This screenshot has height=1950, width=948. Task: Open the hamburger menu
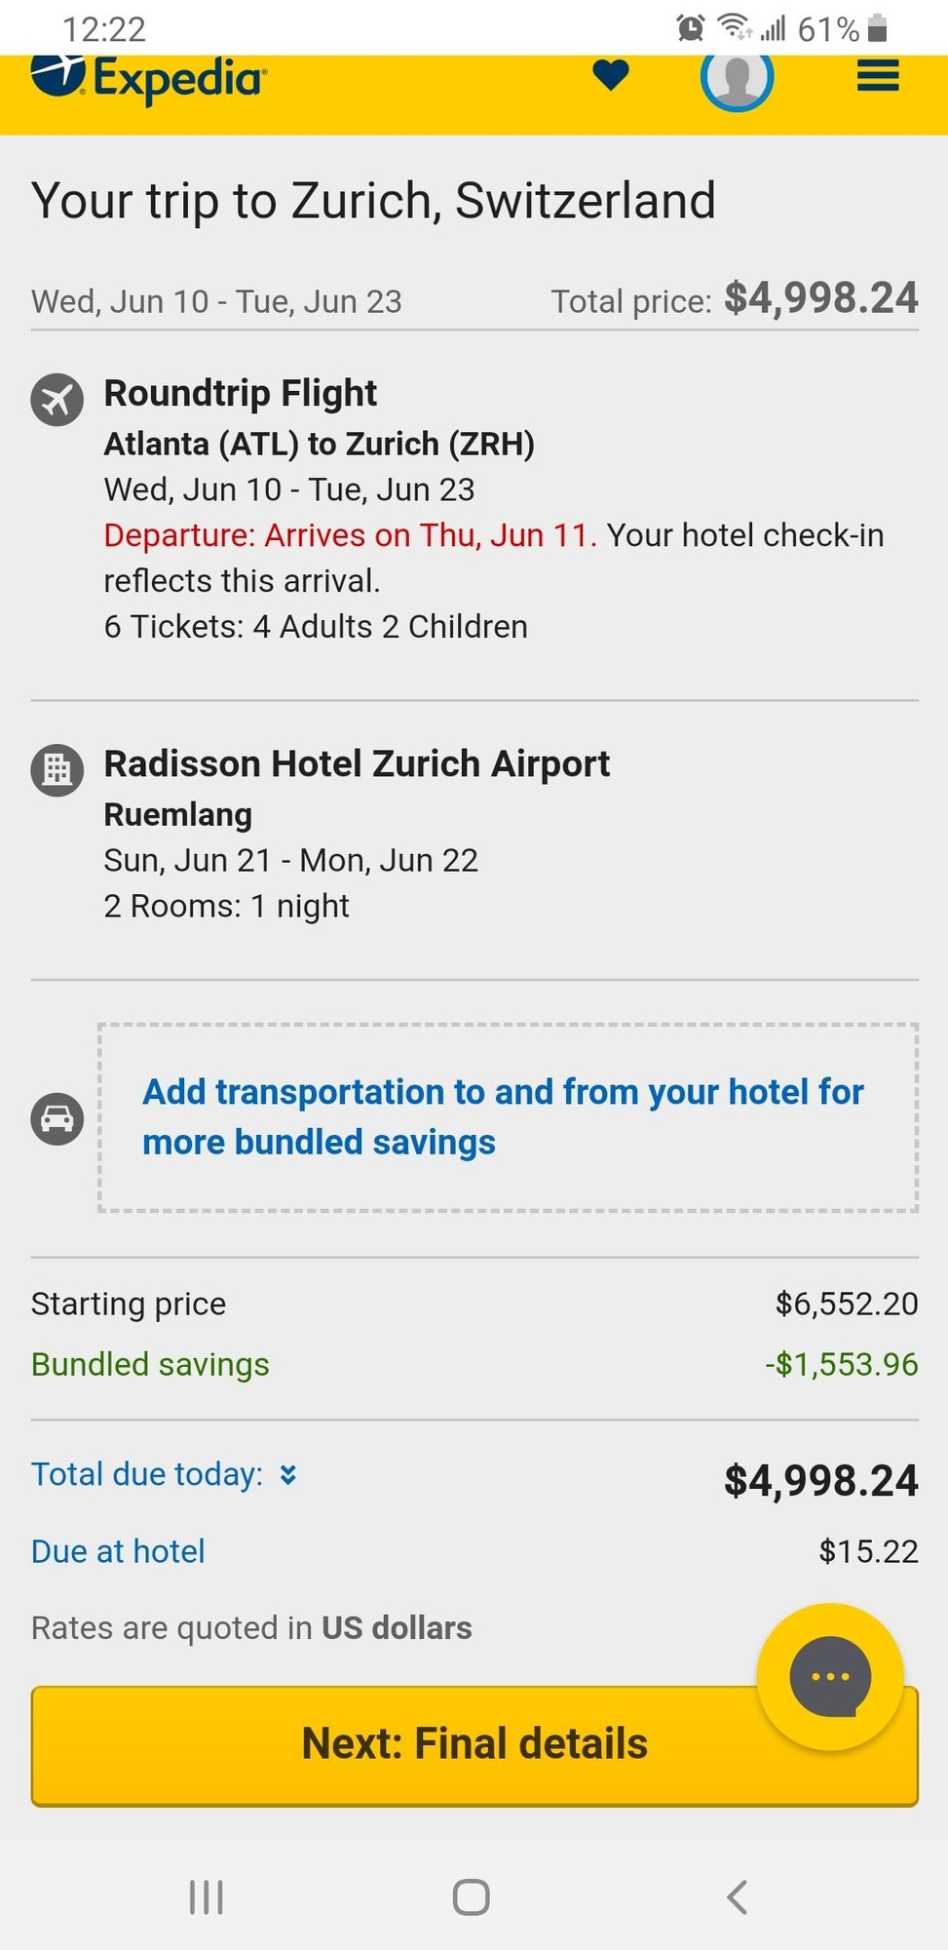point(877,76)
